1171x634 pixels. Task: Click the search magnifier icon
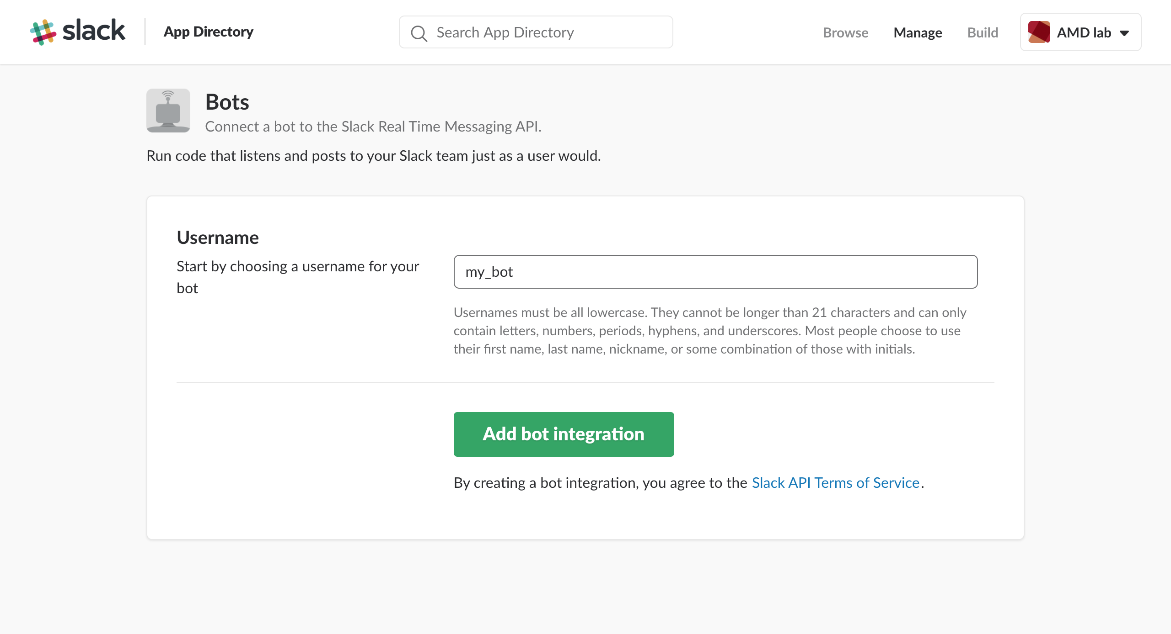(419, 33)
